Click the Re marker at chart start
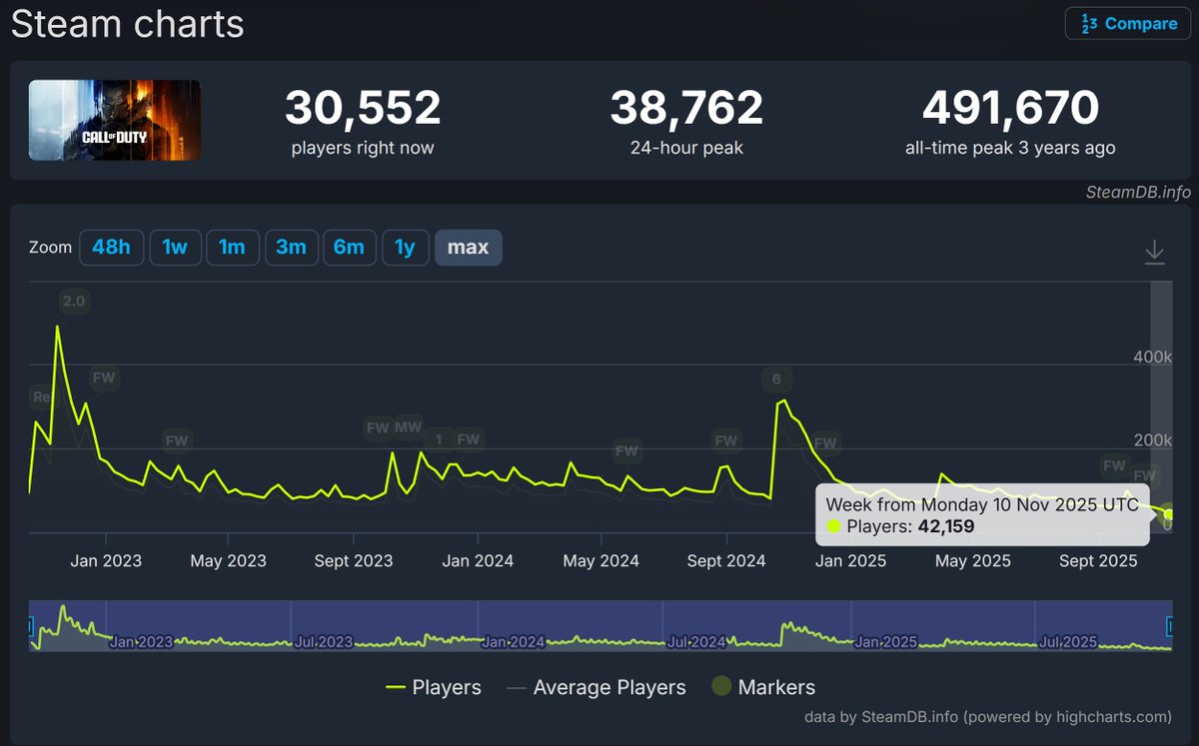 click(x=41, y=397)
